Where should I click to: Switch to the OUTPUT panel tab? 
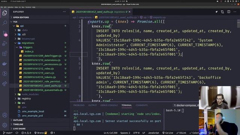pos(93,105)
